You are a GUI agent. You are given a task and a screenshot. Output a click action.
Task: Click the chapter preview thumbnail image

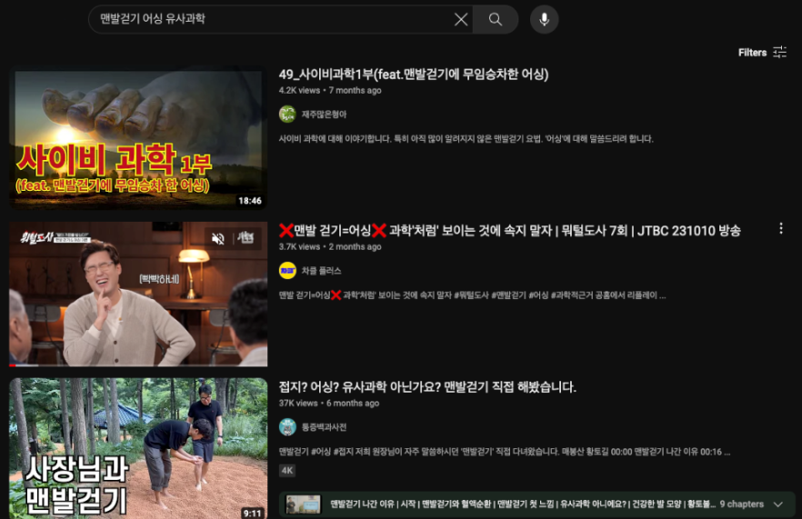pyautogui.click(x=303, y=504)
